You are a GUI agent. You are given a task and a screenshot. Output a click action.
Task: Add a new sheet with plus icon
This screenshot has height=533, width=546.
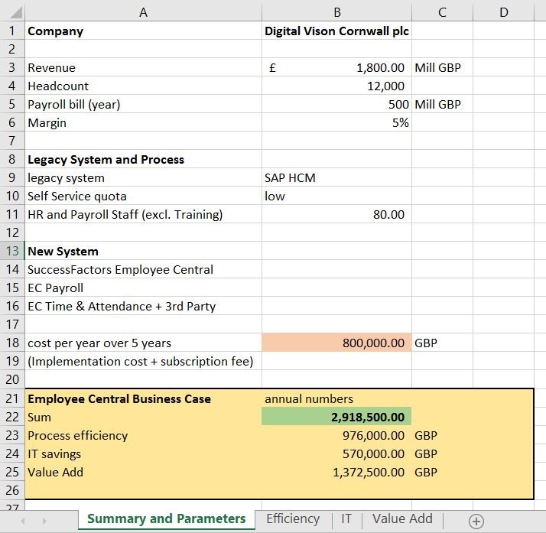coord(476,522)
